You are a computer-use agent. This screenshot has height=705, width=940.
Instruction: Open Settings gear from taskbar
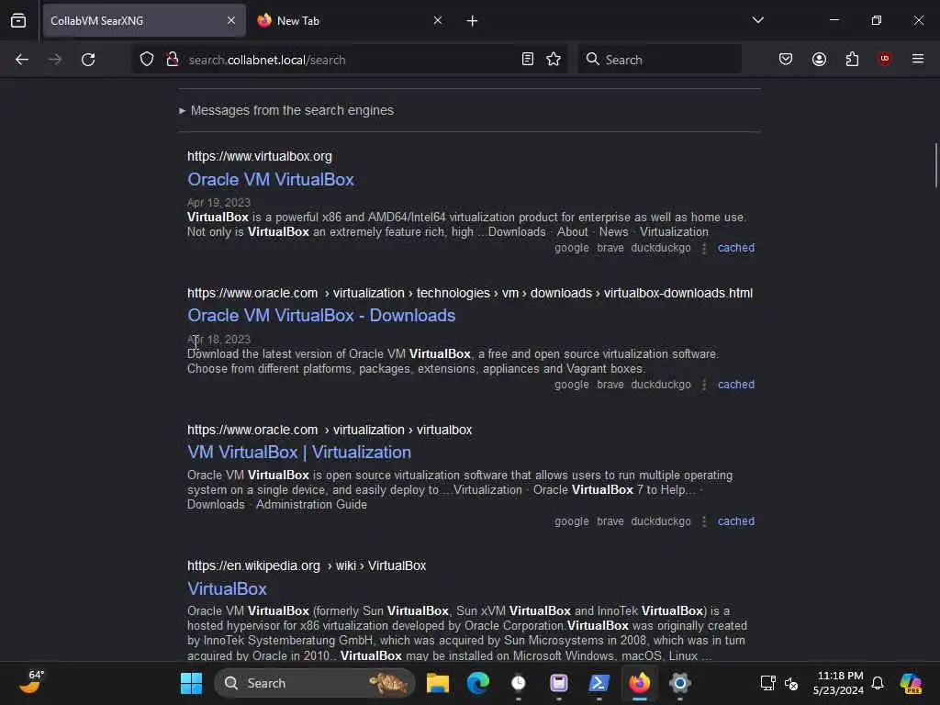coord(680,683)
